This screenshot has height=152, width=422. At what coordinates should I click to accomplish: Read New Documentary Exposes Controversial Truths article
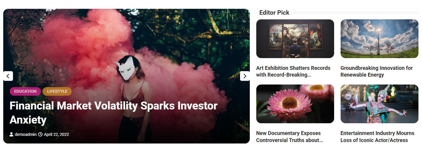(290, 136)
